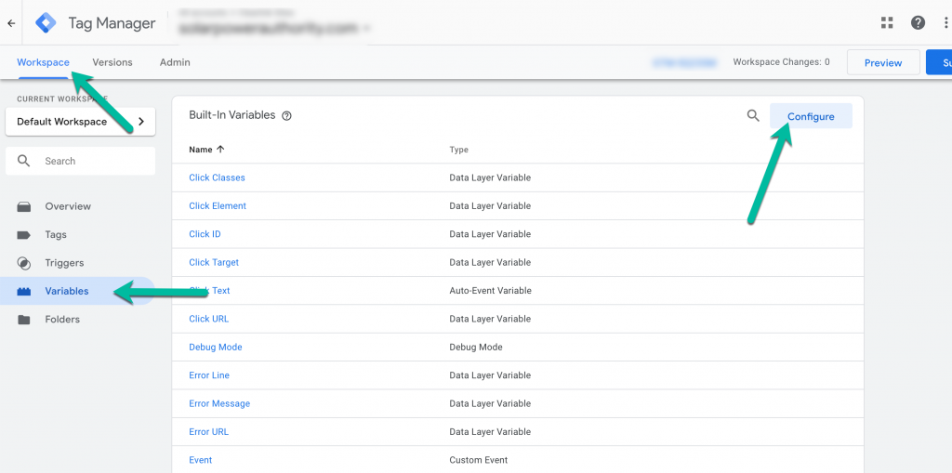Image resolution: width=952 pixels, height=473 pixels.
Task: Click the Triggers circle icon
Action: tap(23, 263)
